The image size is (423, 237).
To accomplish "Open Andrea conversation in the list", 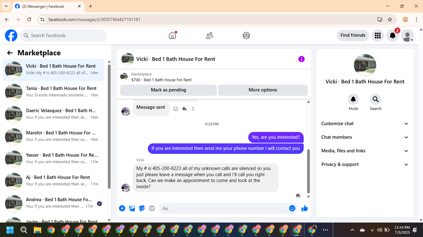I will point(53,204).
